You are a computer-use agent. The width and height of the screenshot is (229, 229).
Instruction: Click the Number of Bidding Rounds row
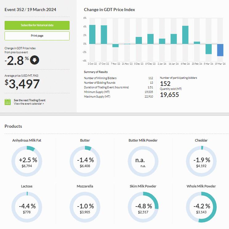point(119,83)
